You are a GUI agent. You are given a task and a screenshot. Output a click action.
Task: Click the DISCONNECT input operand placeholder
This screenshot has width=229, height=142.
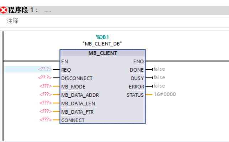point(45,78)
